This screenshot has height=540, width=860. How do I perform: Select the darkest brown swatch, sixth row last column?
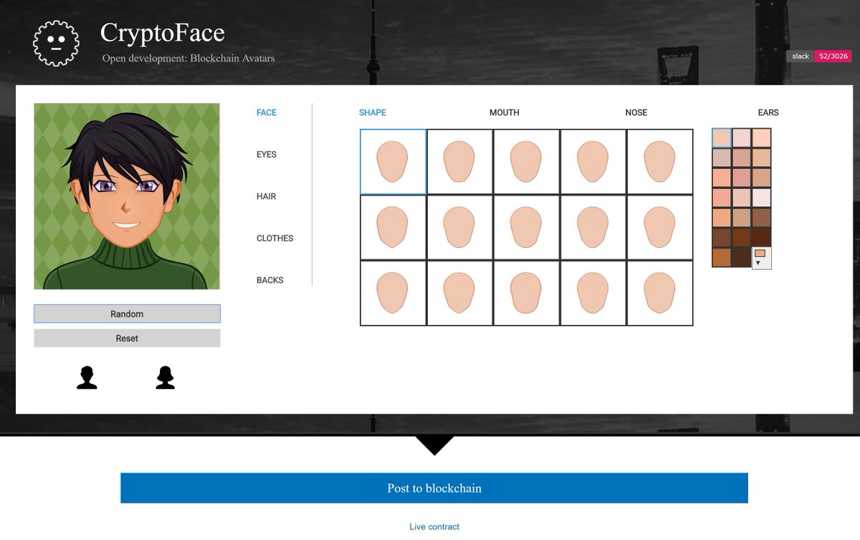761,237
